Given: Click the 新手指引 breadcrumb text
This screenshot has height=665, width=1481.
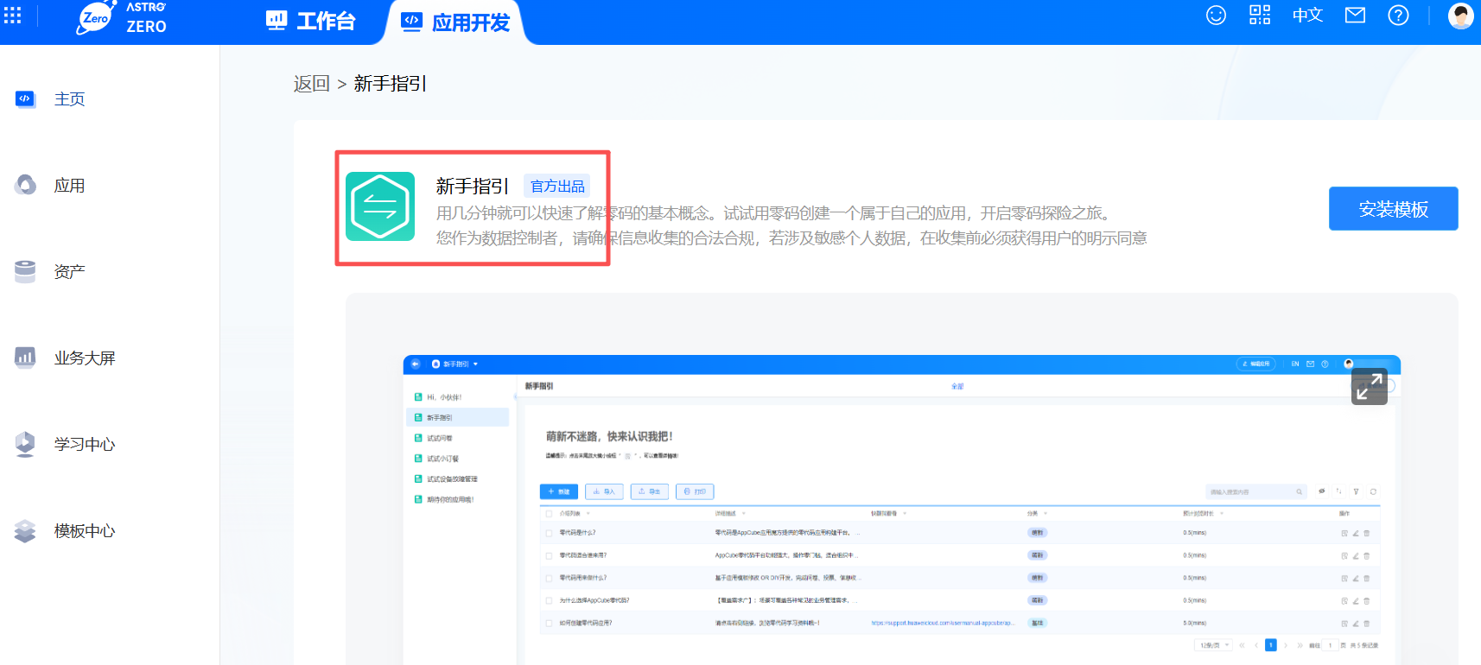Looking at the screenshot, I should click(x=391, y=84).
